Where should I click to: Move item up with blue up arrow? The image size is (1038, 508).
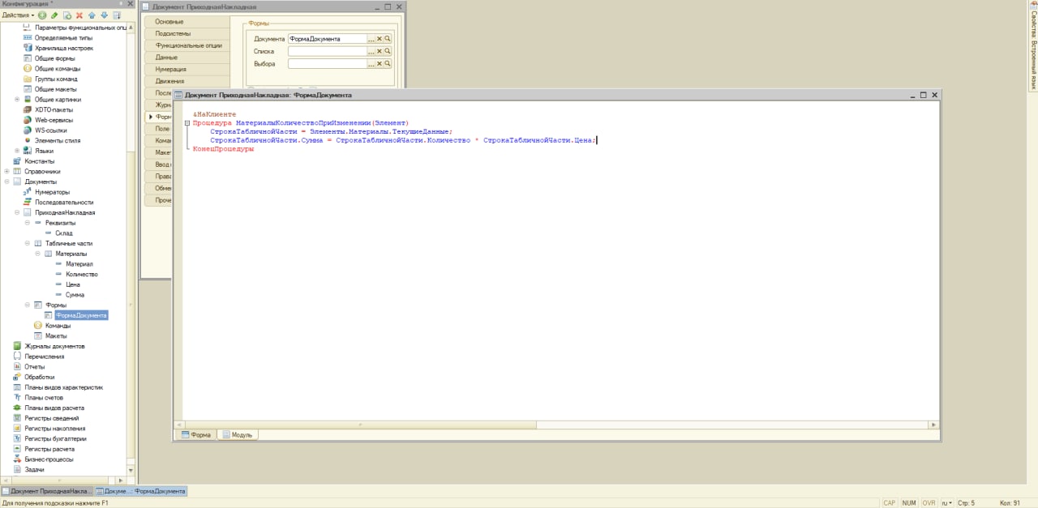[x=92, y=15]
